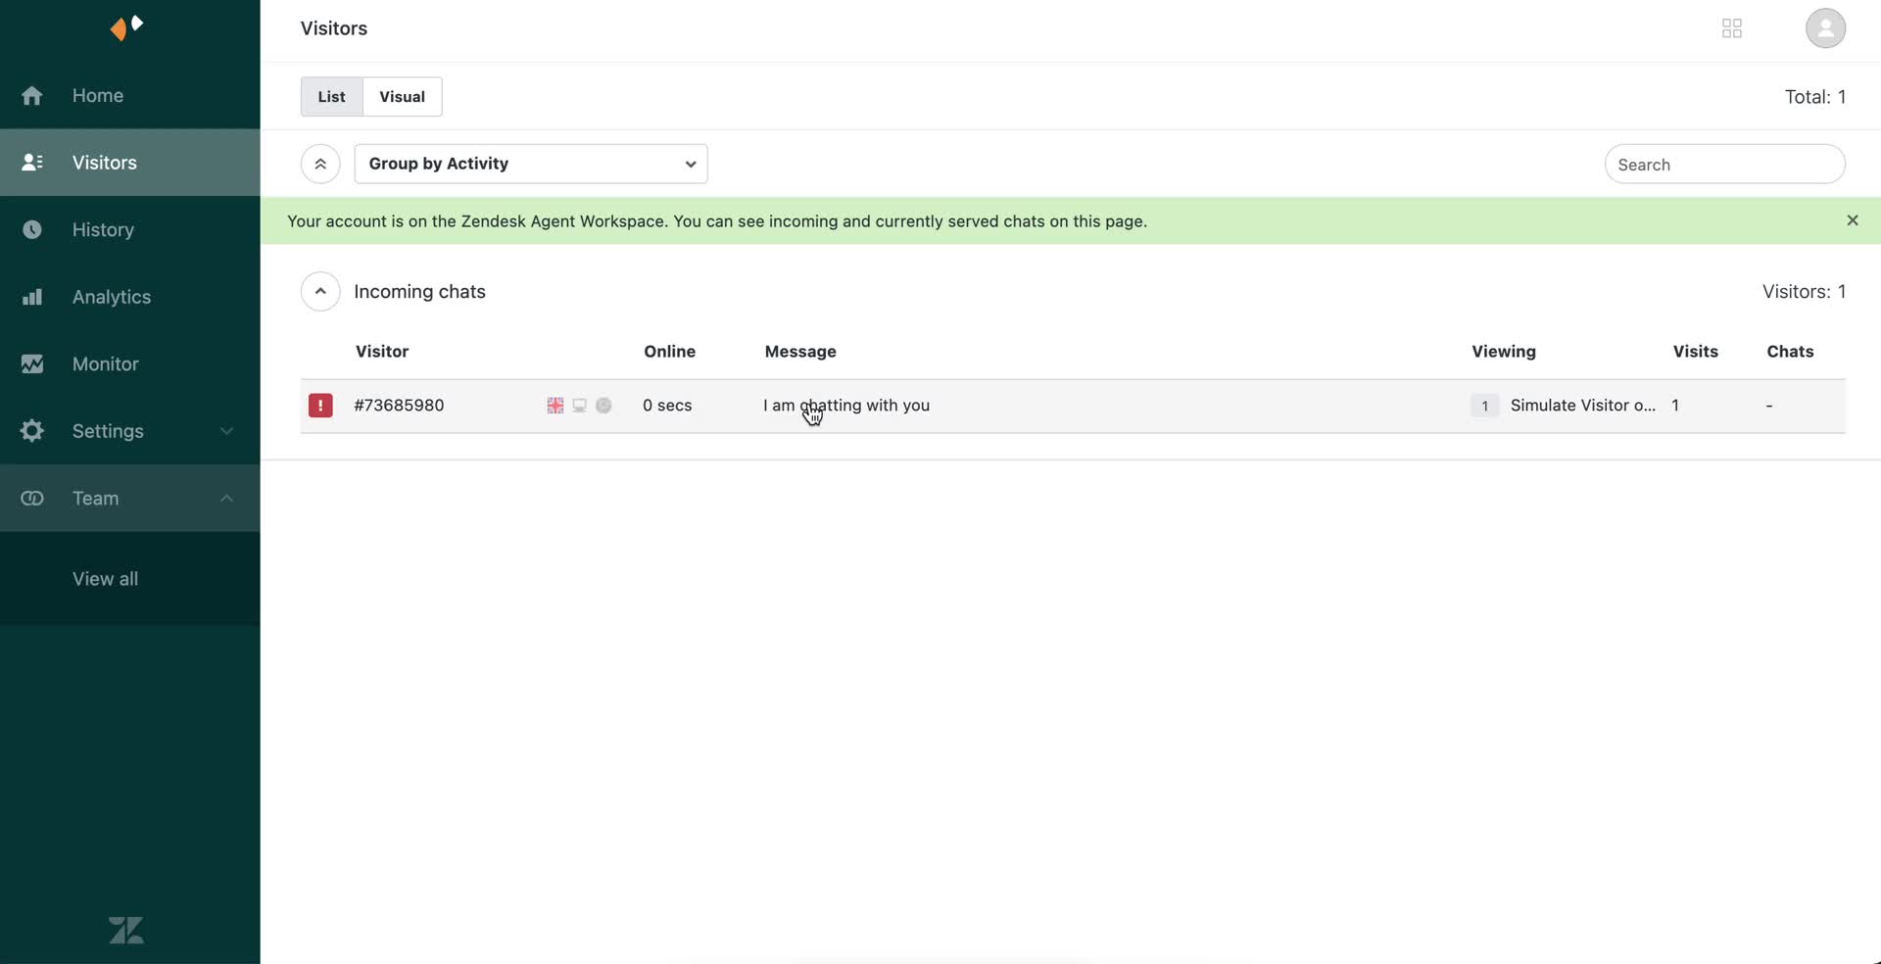
Task: Click 'Simulate Visitor o...' viewing page
Action: 1583,406
